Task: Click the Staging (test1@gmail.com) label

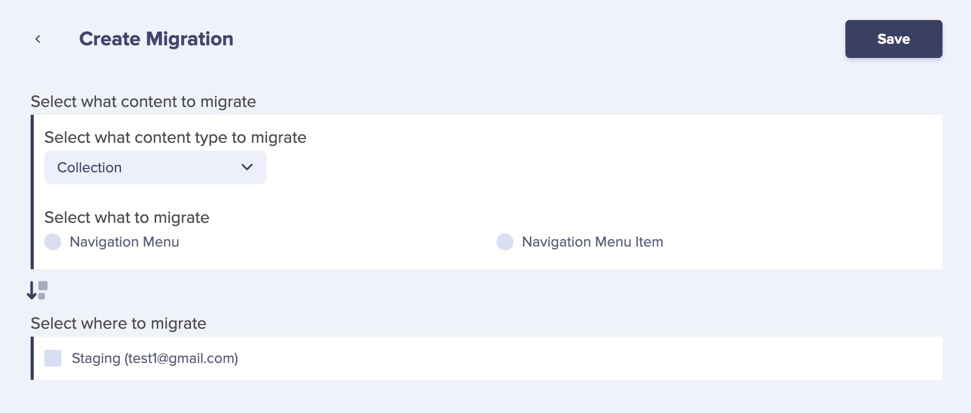Action: (155, 358)
